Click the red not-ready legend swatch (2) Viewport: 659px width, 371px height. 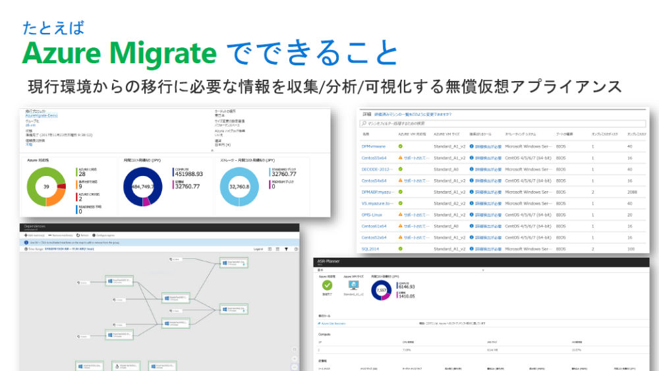coord(77,197)
